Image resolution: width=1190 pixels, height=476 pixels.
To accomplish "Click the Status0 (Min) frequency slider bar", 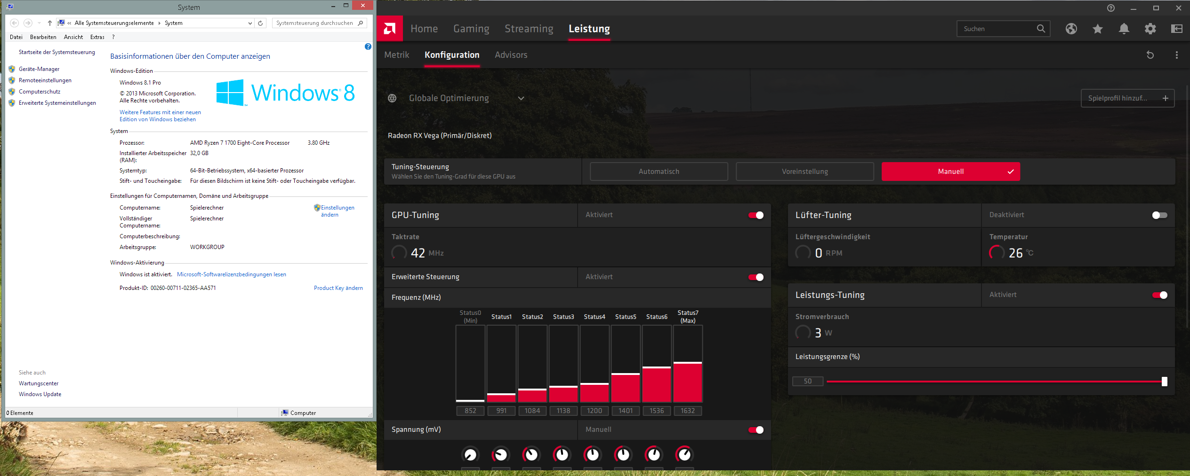I will pyautogui.click(x=470, y=364).
